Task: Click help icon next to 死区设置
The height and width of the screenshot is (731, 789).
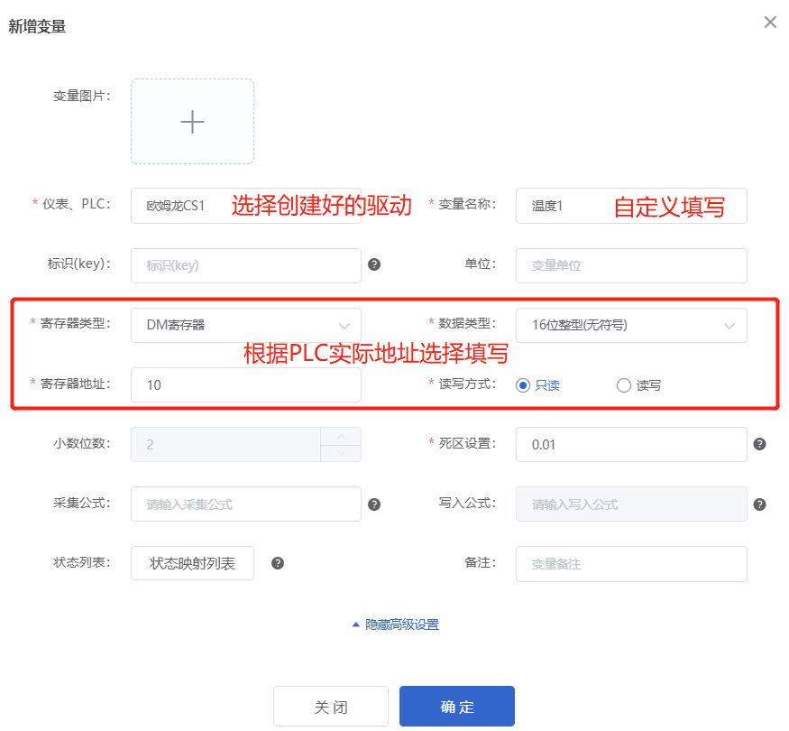Action: [759, 443]
